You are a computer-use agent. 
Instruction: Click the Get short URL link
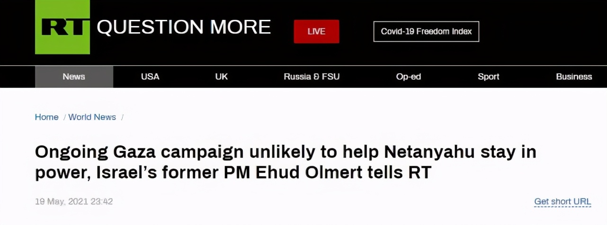point(562,201)
